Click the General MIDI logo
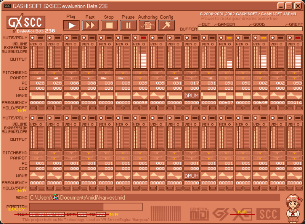305x224 pixels. [x=199, y=214]
